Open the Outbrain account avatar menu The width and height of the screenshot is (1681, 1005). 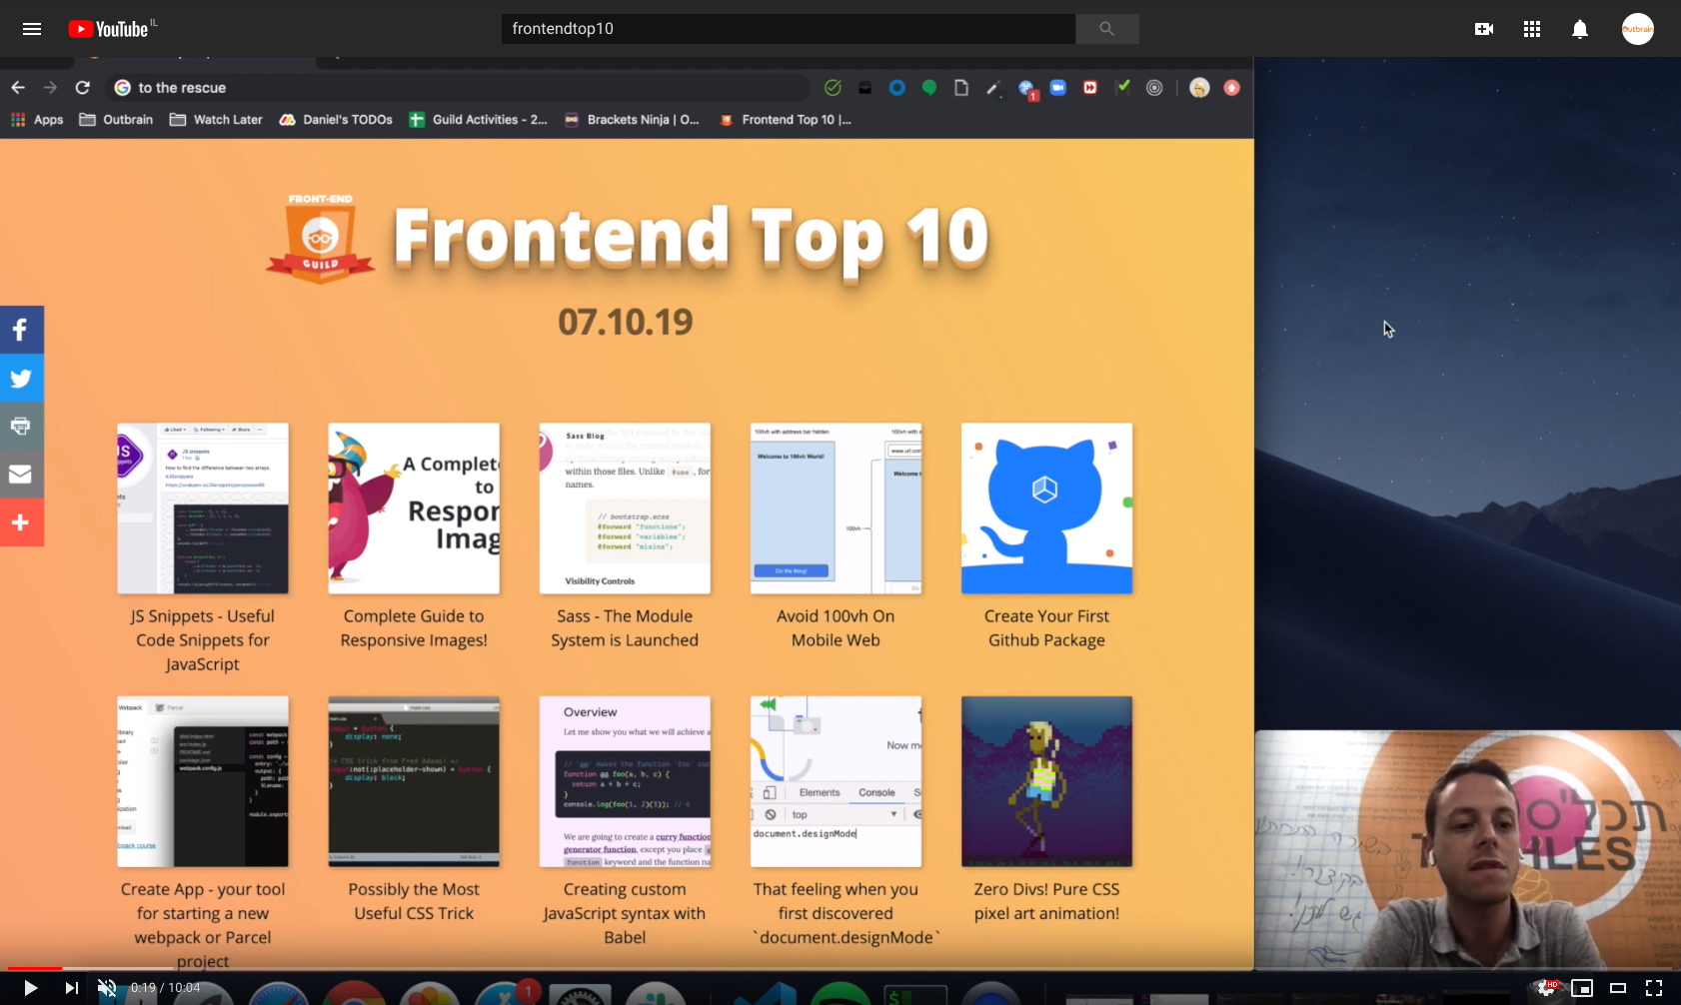coord(1638,29)
